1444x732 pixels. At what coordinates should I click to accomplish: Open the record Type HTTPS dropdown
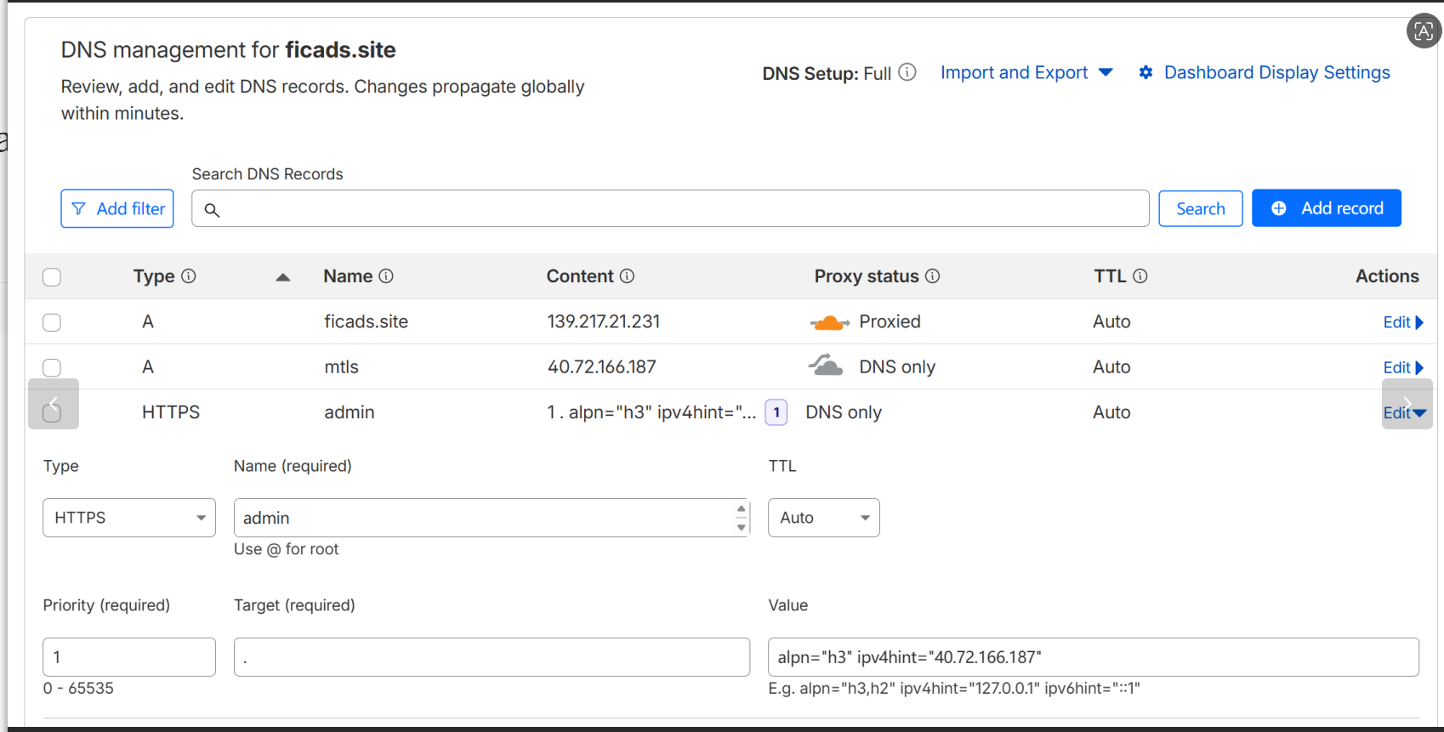pyautogui.click(x=129, y=518)
